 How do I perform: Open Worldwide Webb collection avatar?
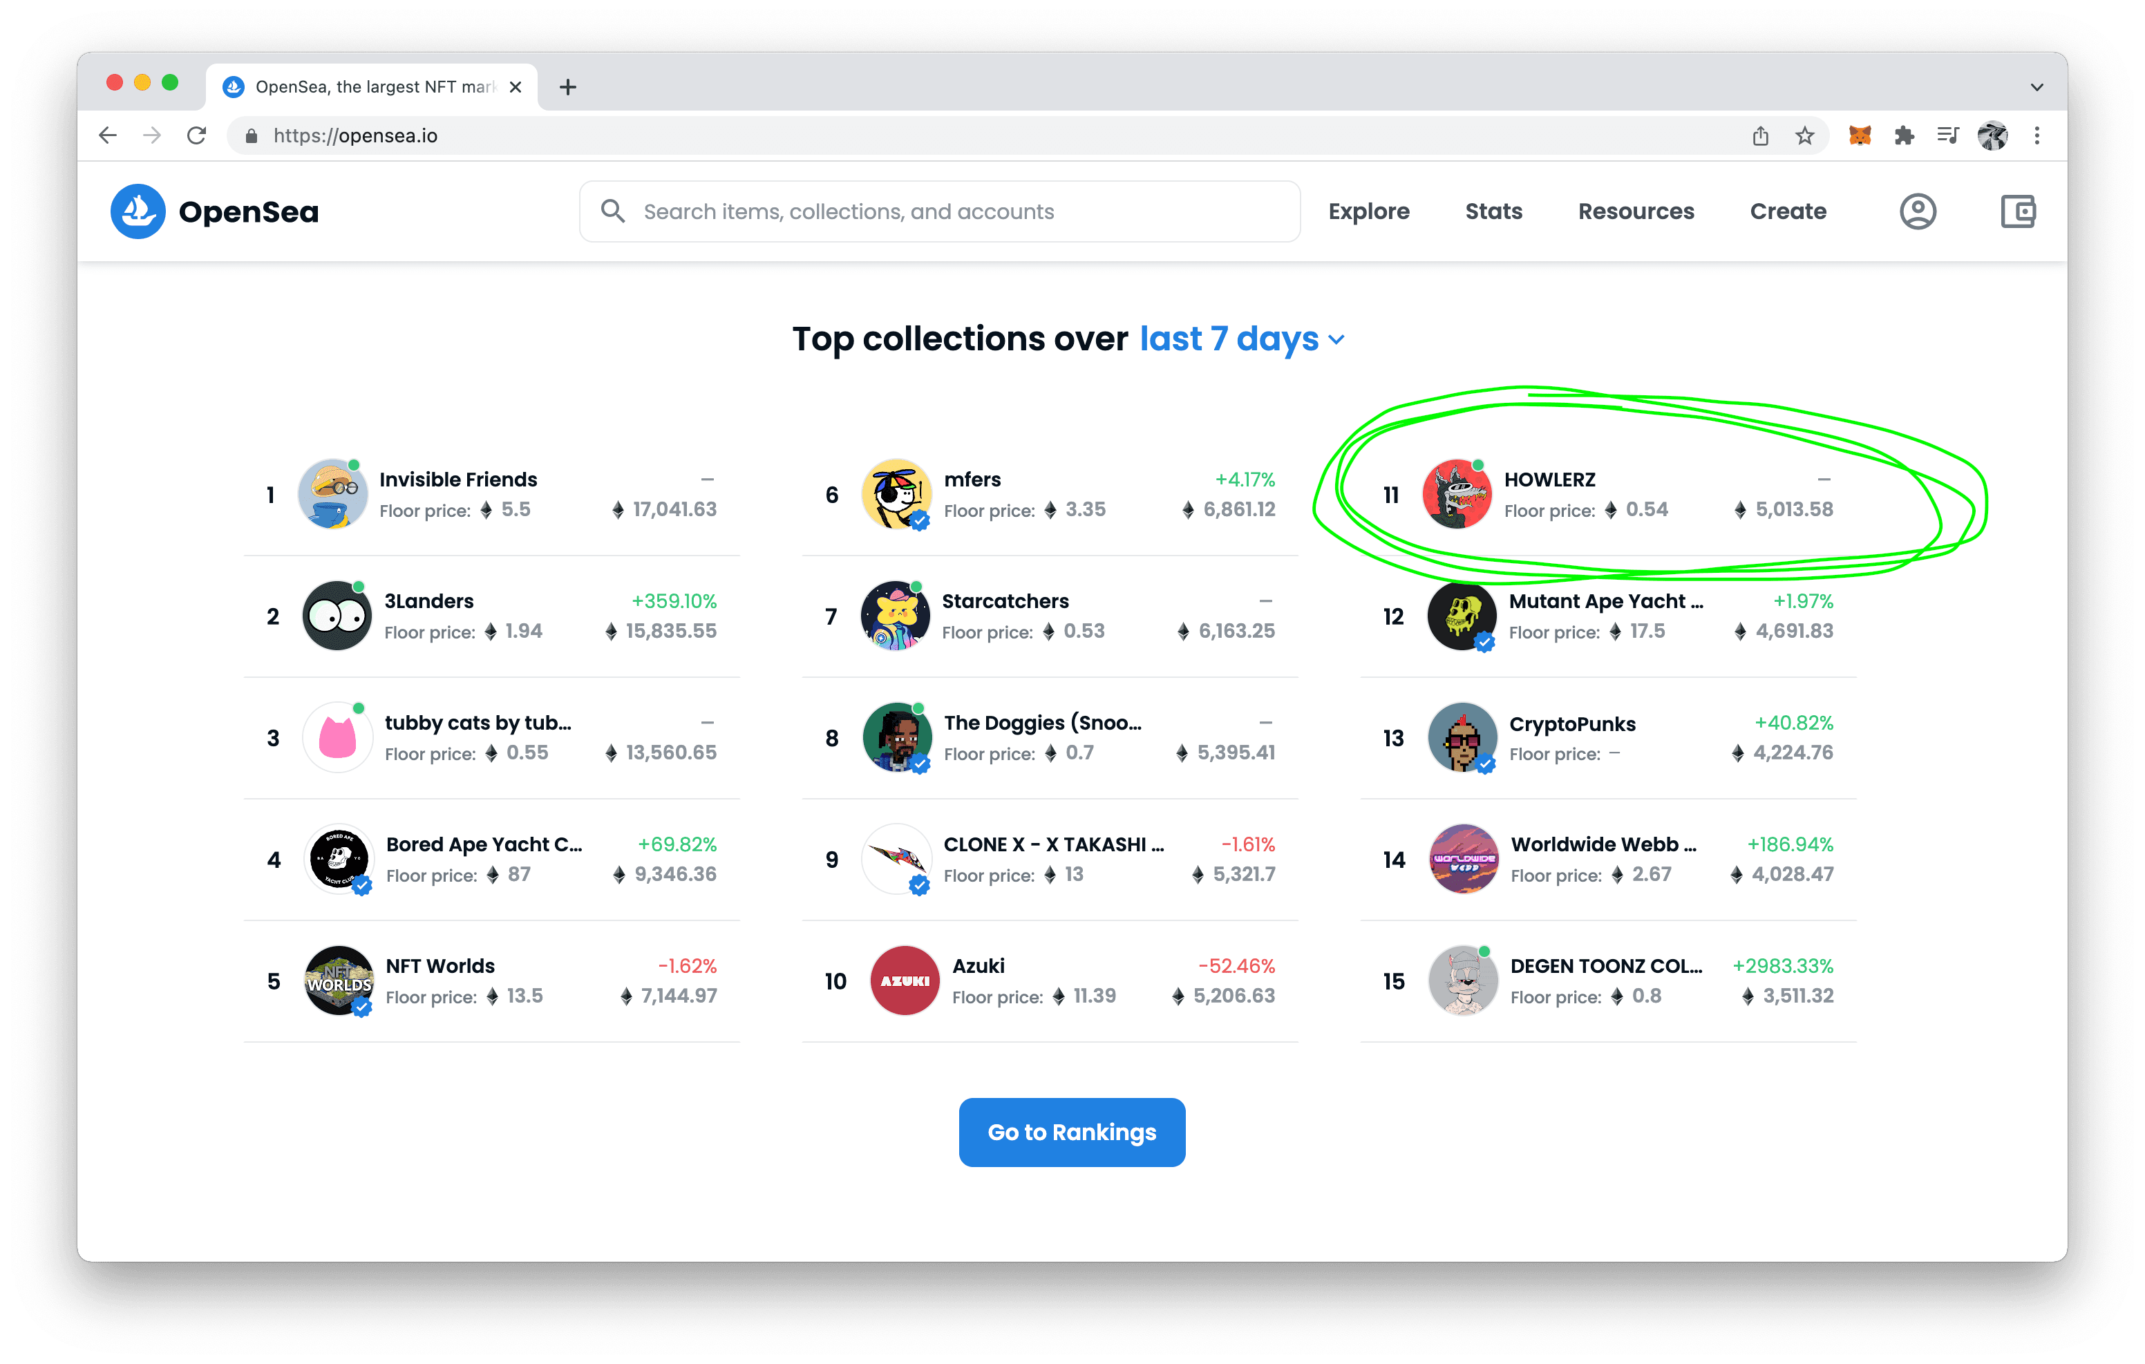point(1464,859)
